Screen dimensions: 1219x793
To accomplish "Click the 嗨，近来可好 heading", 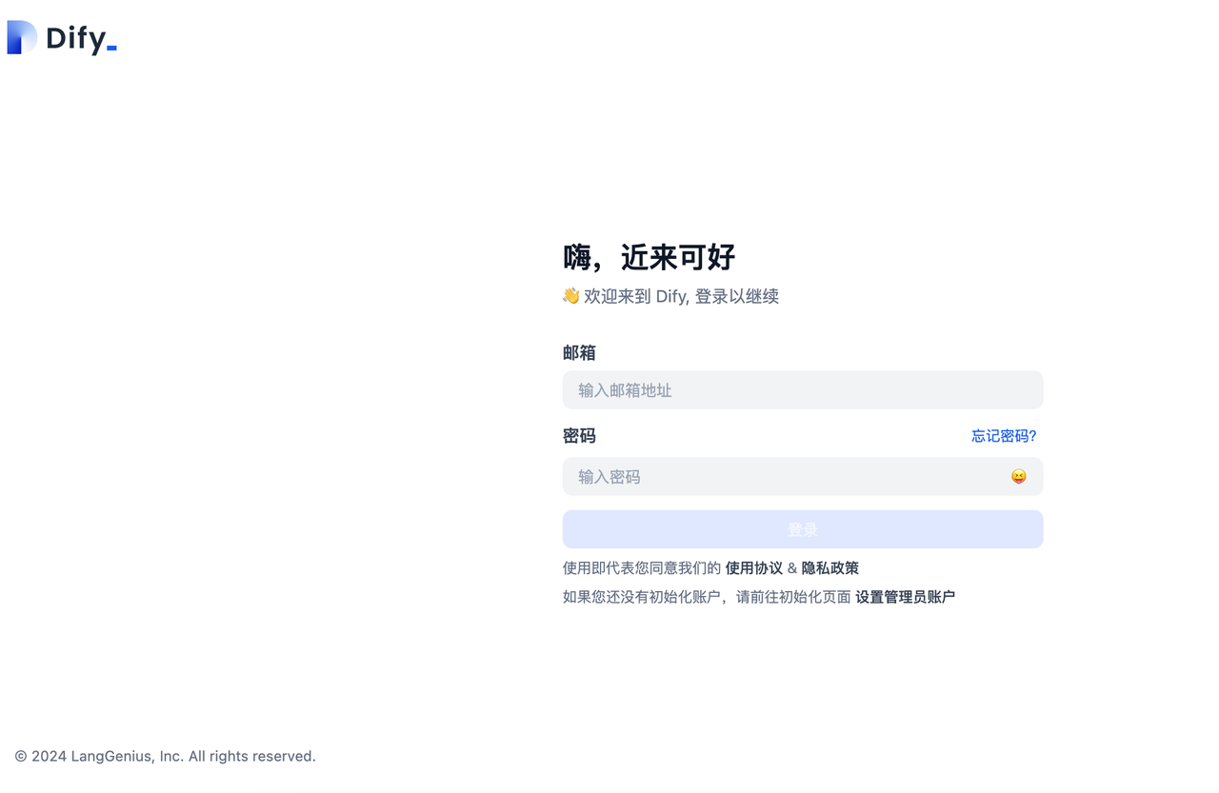I will pyautogui.click(x=649, y=257).
